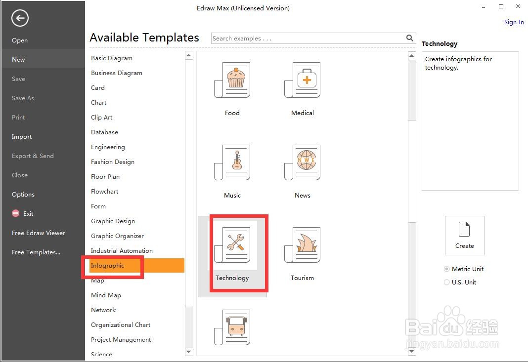The width and height of the screenshot is (528, 362).
Task: Select New in the sidebar
Action: (x=43, y=60)
